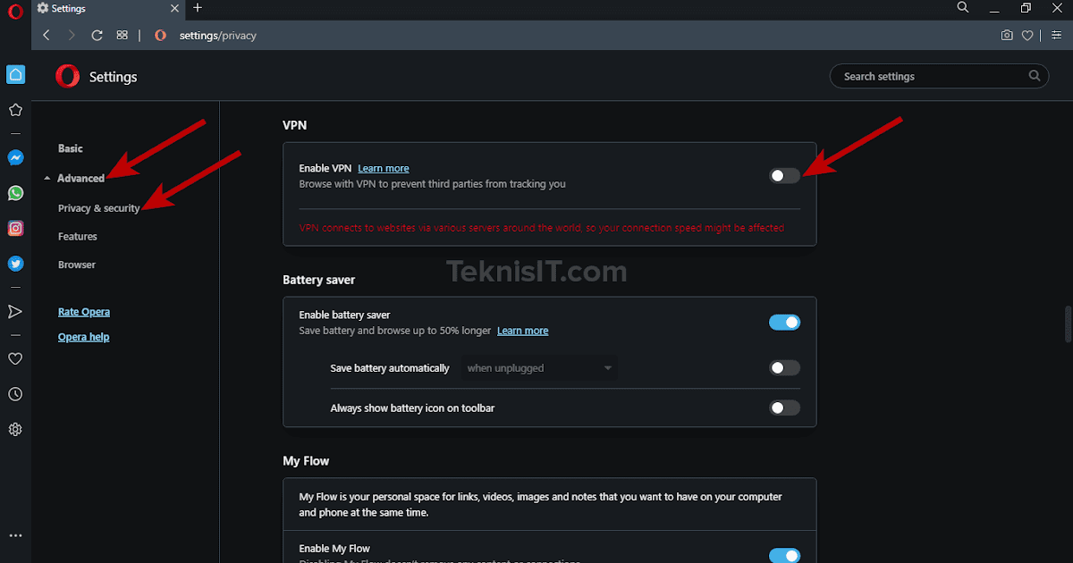Toggle Enable VPN switch
1073x563 pixels.
coord(784,176)
